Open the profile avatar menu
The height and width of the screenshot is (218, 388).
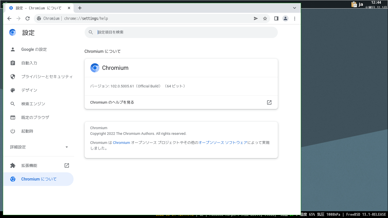pos(285,18)
